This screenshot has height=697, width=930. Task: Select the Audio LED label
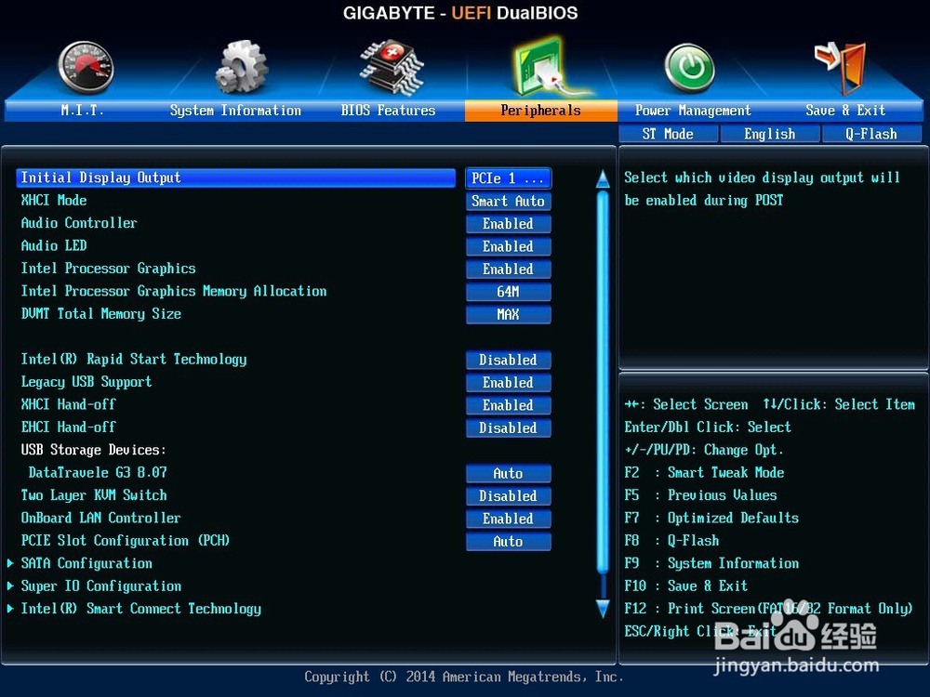point(54,245)
